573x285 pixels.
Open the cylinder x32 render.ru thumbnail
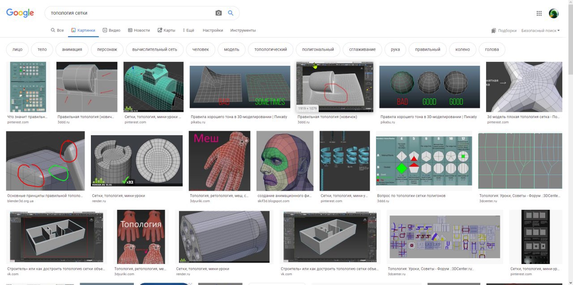point(137,161)
